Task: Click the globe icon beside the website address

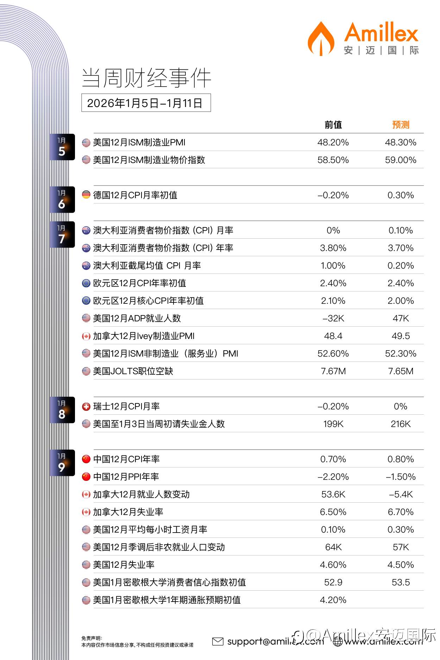Action: [x=338, y=641]
